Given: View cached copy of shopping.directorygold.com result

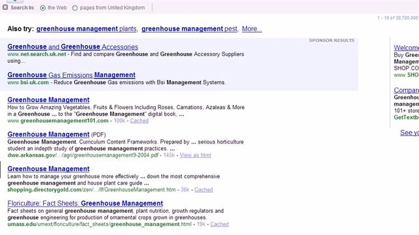Looking at the screenshot, I should [x=204, y=190].
